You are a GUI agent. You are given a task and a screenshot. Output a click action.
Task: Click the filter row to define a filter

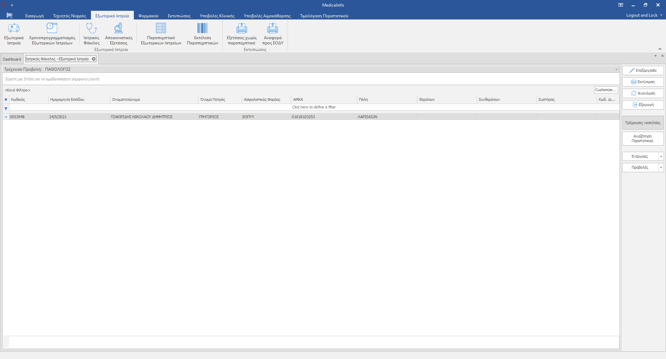click(x=314, y=107)
